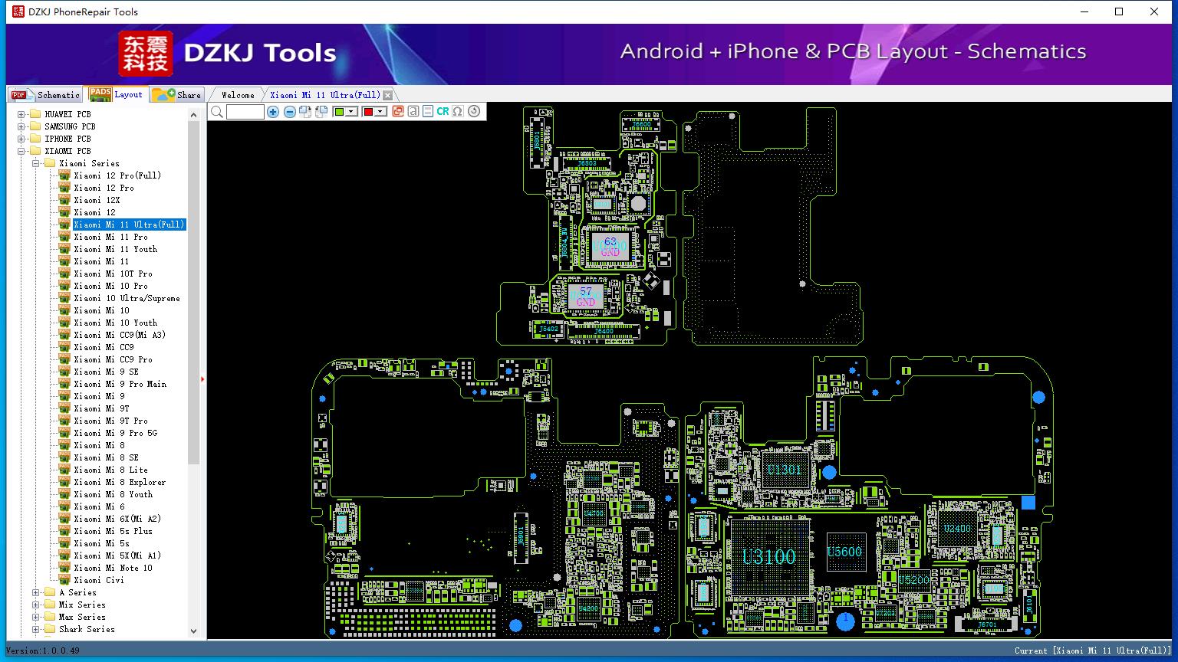The width and height of the screenshot is (1178, 662).
Task: Click the PADS icon on the Layout tab
Action: click(100, 94)
